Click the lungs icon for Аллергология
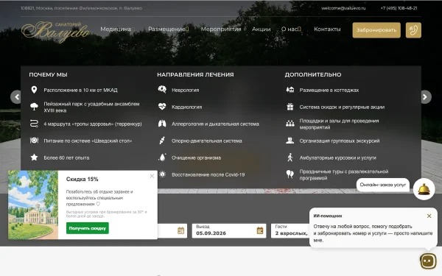The width and height of the screenshot is (442, 276). [162, 124]
